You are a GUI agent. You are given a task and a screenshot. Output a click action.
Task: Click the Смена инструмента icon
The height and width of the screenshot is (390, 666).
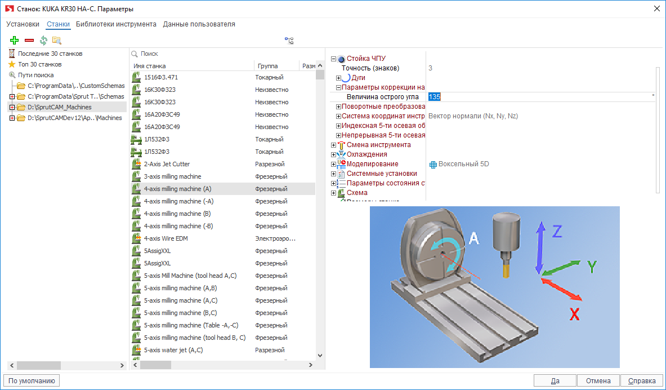tap(341, 145)
